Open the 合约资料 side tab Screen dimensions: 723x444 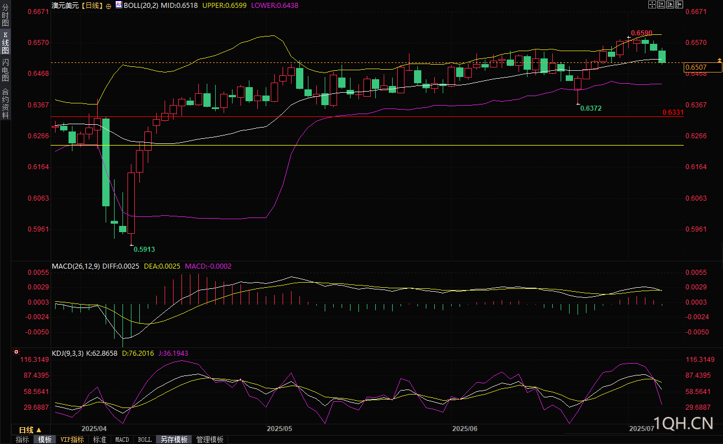[6, 103]
